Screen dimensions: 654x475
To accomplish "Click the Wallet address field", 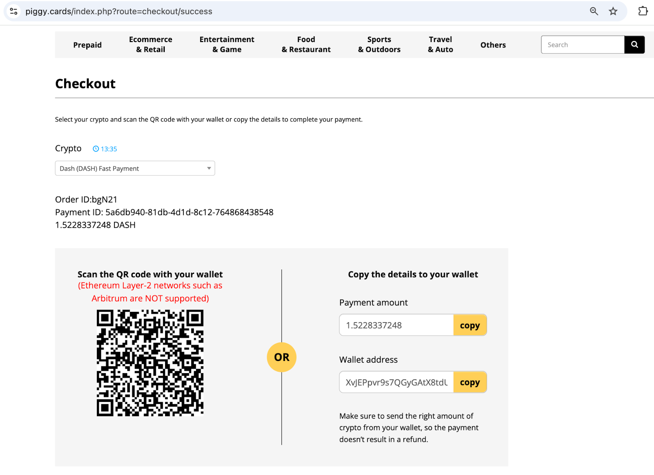I will coord(396,382).
